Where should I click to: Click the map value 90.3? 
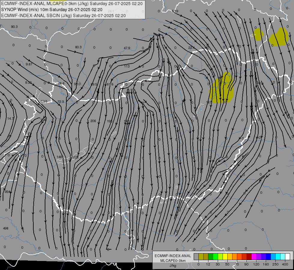pyautogui.click(x=14, y=27)
